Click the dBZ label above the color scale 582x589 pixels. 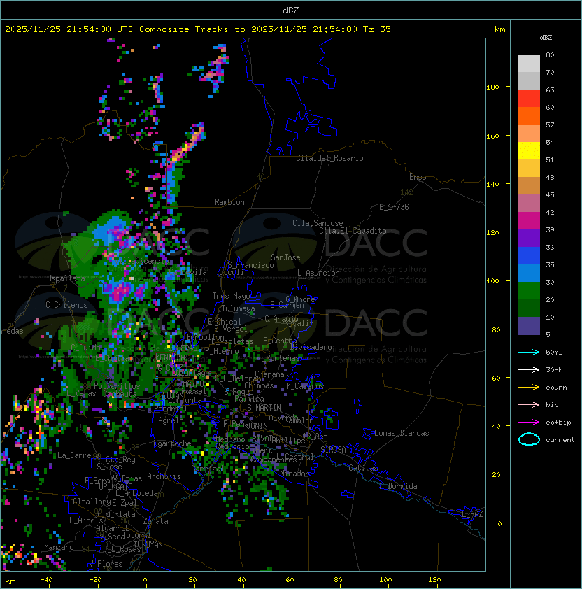click(546, 38)
